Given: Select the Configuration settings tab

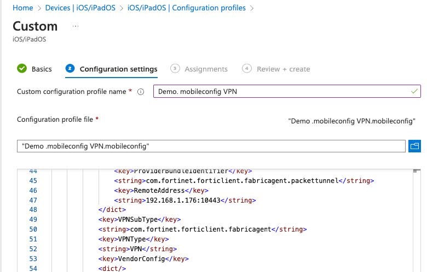Looking at the screenshot, I should point(118,69).
